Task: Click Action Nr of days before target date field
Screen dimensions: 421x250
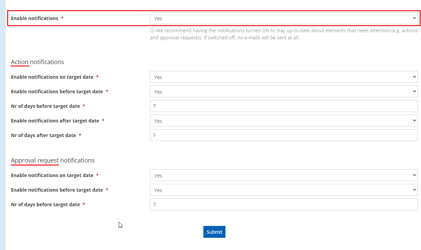Action: pyautogui.click(x=284, y=106)
